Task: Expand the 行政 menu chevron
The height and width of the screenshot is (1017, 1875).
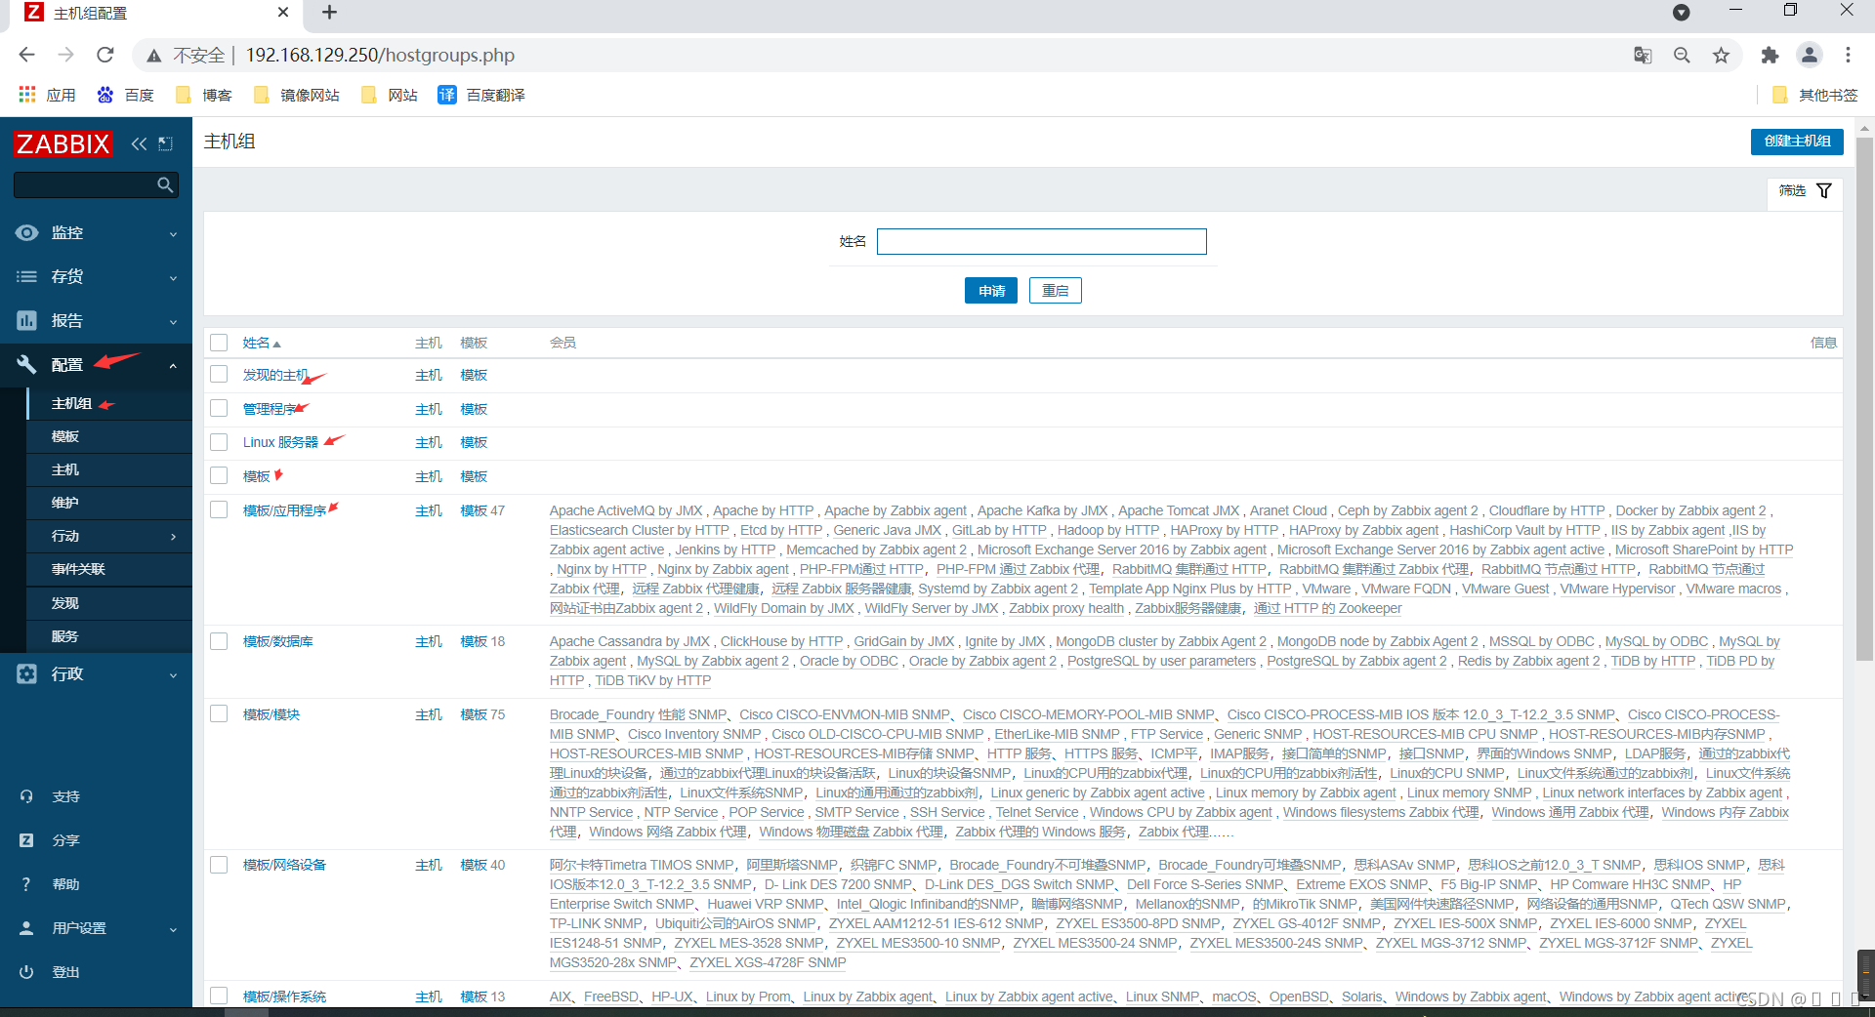Action: [173, 674]
